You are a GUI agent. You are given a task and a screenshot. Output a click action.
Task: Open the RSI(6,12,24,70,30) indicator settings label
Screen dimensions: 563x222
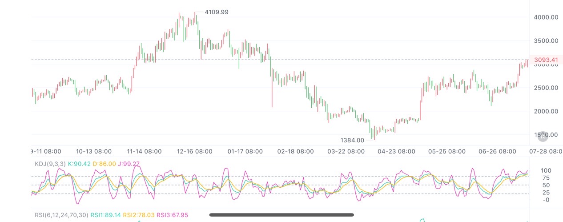pyautogui.click(x=61, y=215)
